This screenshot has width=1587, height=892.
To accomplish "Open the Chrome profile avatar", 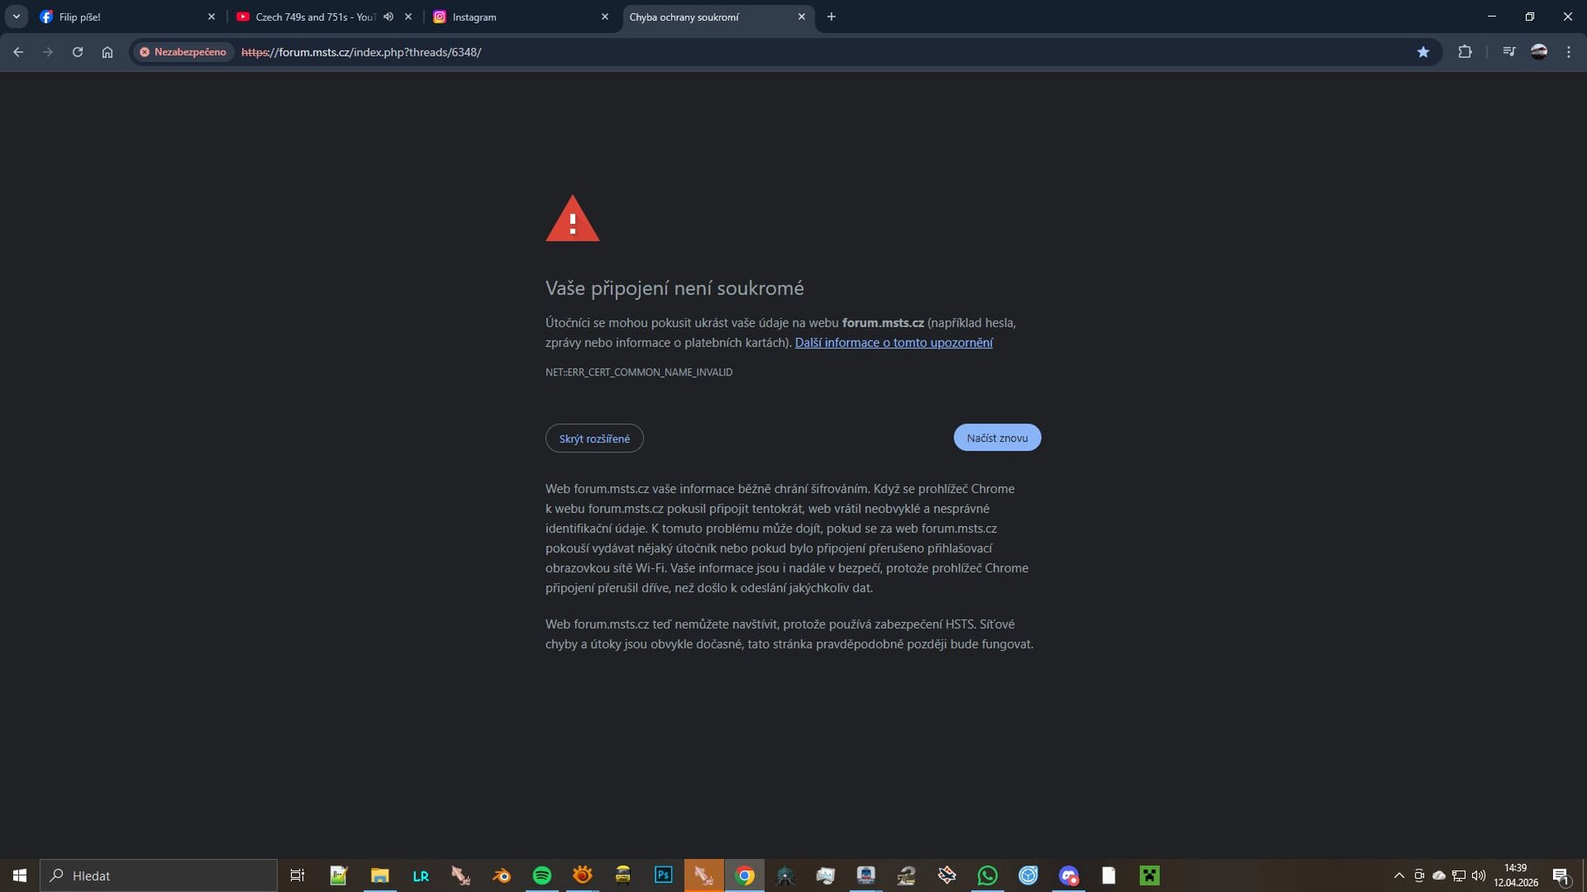I will pyautogui.click(x=1539, y=52).
